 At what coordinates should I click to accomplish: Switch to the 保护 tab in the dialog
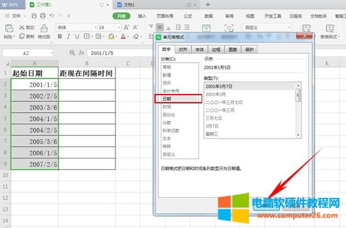(x=249, y=49)
